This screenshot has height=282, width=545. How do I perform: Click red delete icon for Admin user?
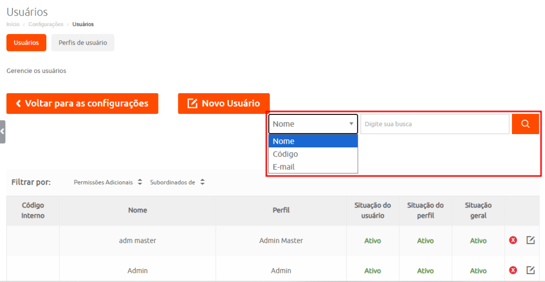[x=513, y=270]
